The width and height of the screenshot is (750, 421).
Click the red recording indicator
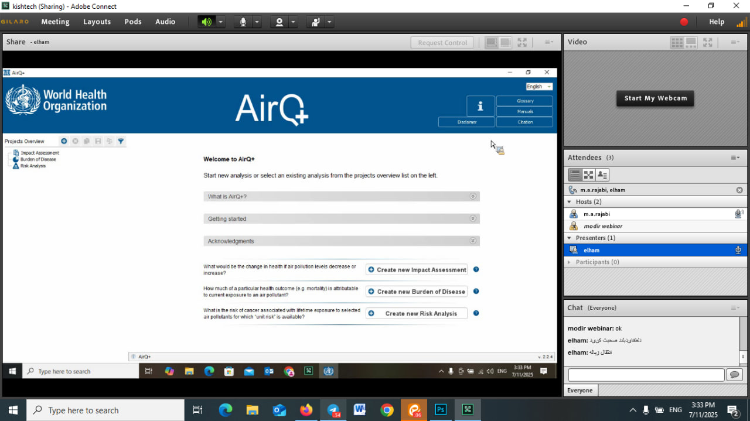(684, 22)
